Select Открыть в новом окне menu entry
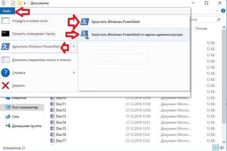The image size is (227, 151). [39, 21]
